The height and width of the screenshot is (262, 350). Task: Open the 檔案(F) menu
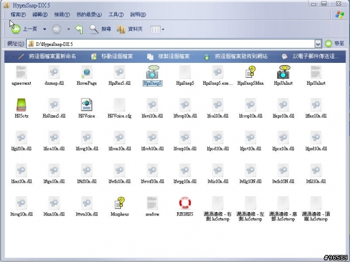pyautogui.click(x=18, y=15)
